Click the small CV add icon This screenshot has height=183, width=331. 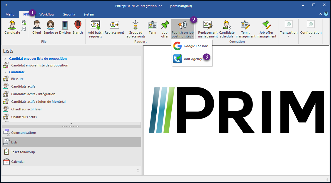point(24,23)
